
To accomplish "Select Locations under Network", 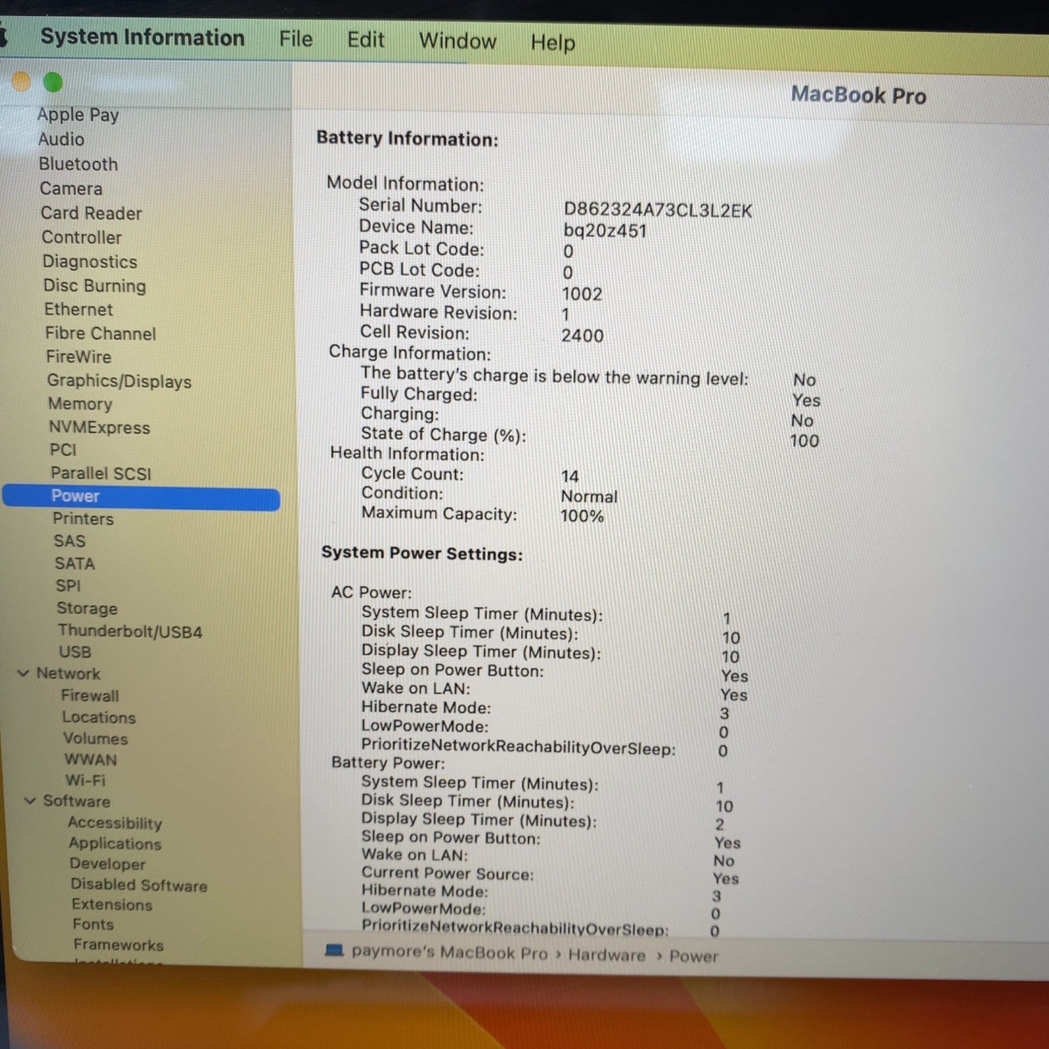I will pyautogui.click(x=99, y=718).
